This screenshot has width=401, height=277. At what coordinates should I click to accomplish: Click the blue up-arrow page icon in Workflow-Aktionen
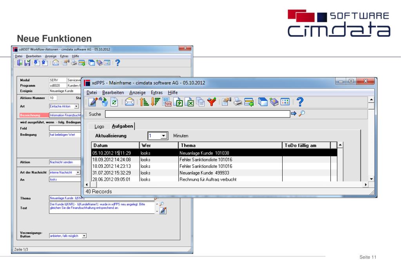(x=45, y=63)
